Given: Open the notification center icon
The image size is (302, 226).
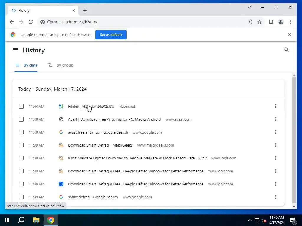Looking at the screenshot, I should pyautogui.click(x=293, y=220).
